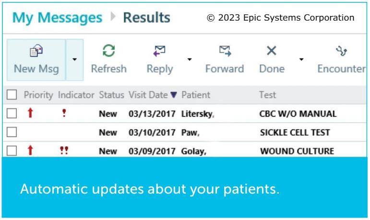Open the Done dropdown arrow

point(301,59)
